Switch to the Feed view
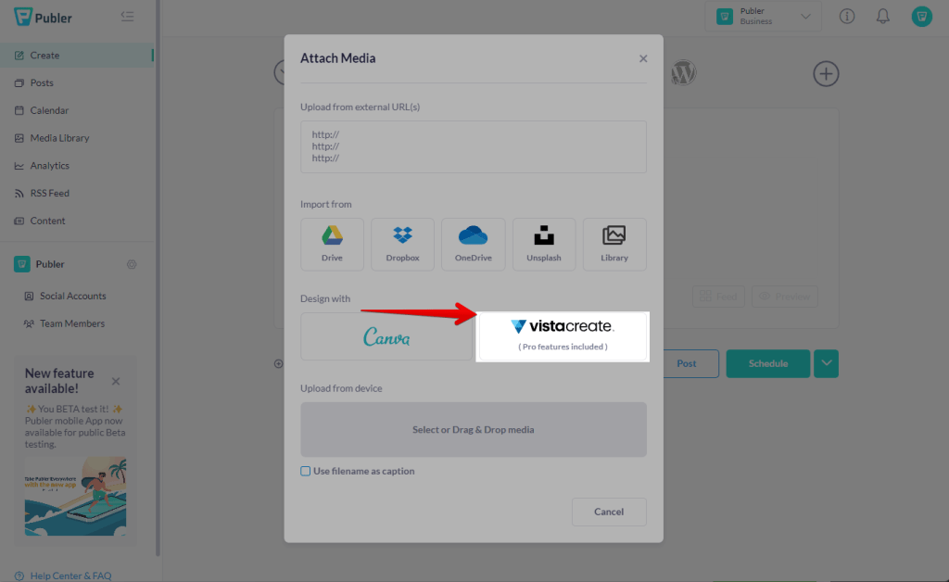Viewport: 949px width, 582px height. 718,297
